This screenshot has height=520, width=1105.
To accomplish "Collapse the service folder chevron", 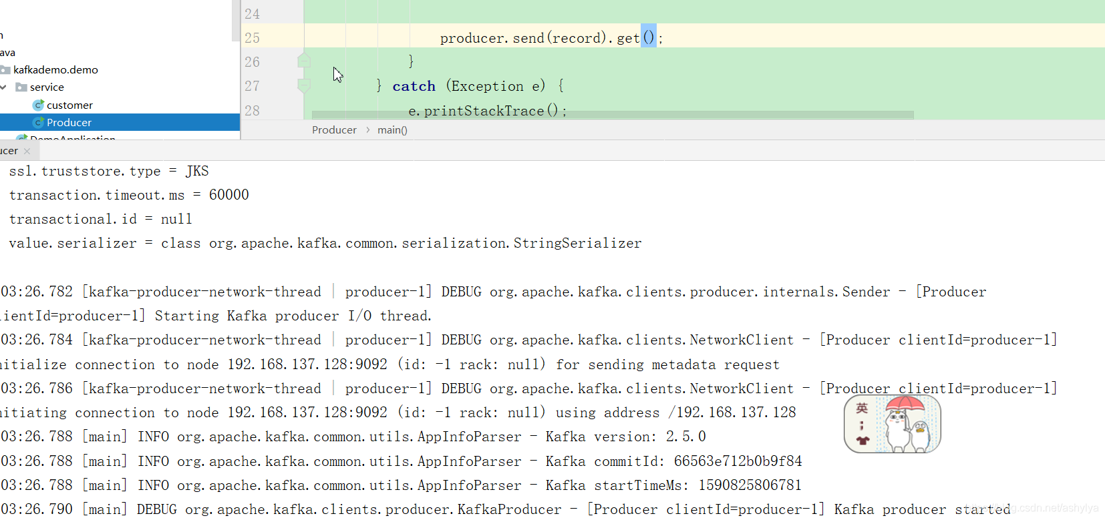I will pos(3,87).
